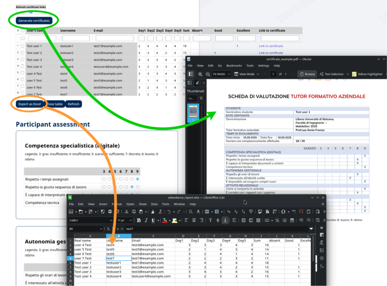The width and height of the screenshot is (387, 286).
Task: Select rating 9 for Rispetta i tempi assegnati
Action: coord(137,179)
